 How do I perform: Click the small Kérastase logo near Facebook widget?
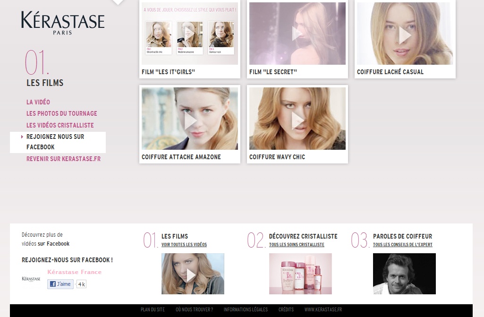(x=31, y=279)
